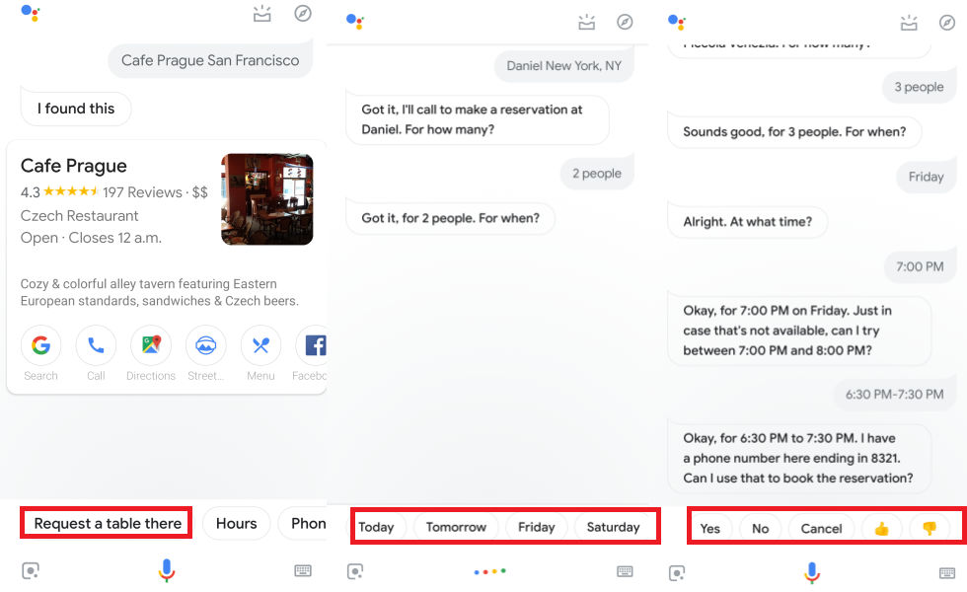Screen dimensions: 967x592
Task: Tap the reservation at Daniel reply bubble
Action: pos(478,119)
